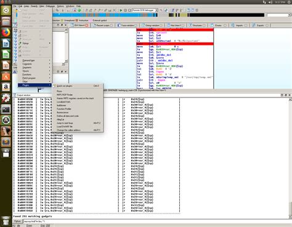Close the Structures tab
Screen dimensions: 292x227
[204, 25]
